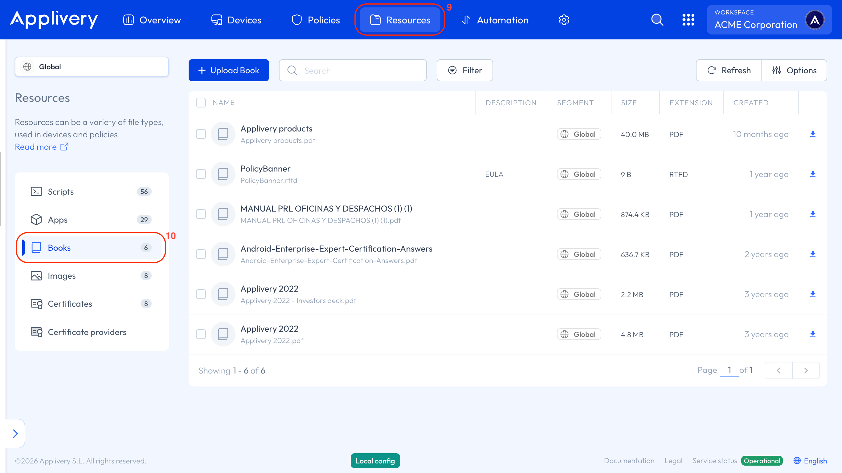842x473 pixels.
Task: Open the apps grid launcher icon
Action: coord(688,20)
